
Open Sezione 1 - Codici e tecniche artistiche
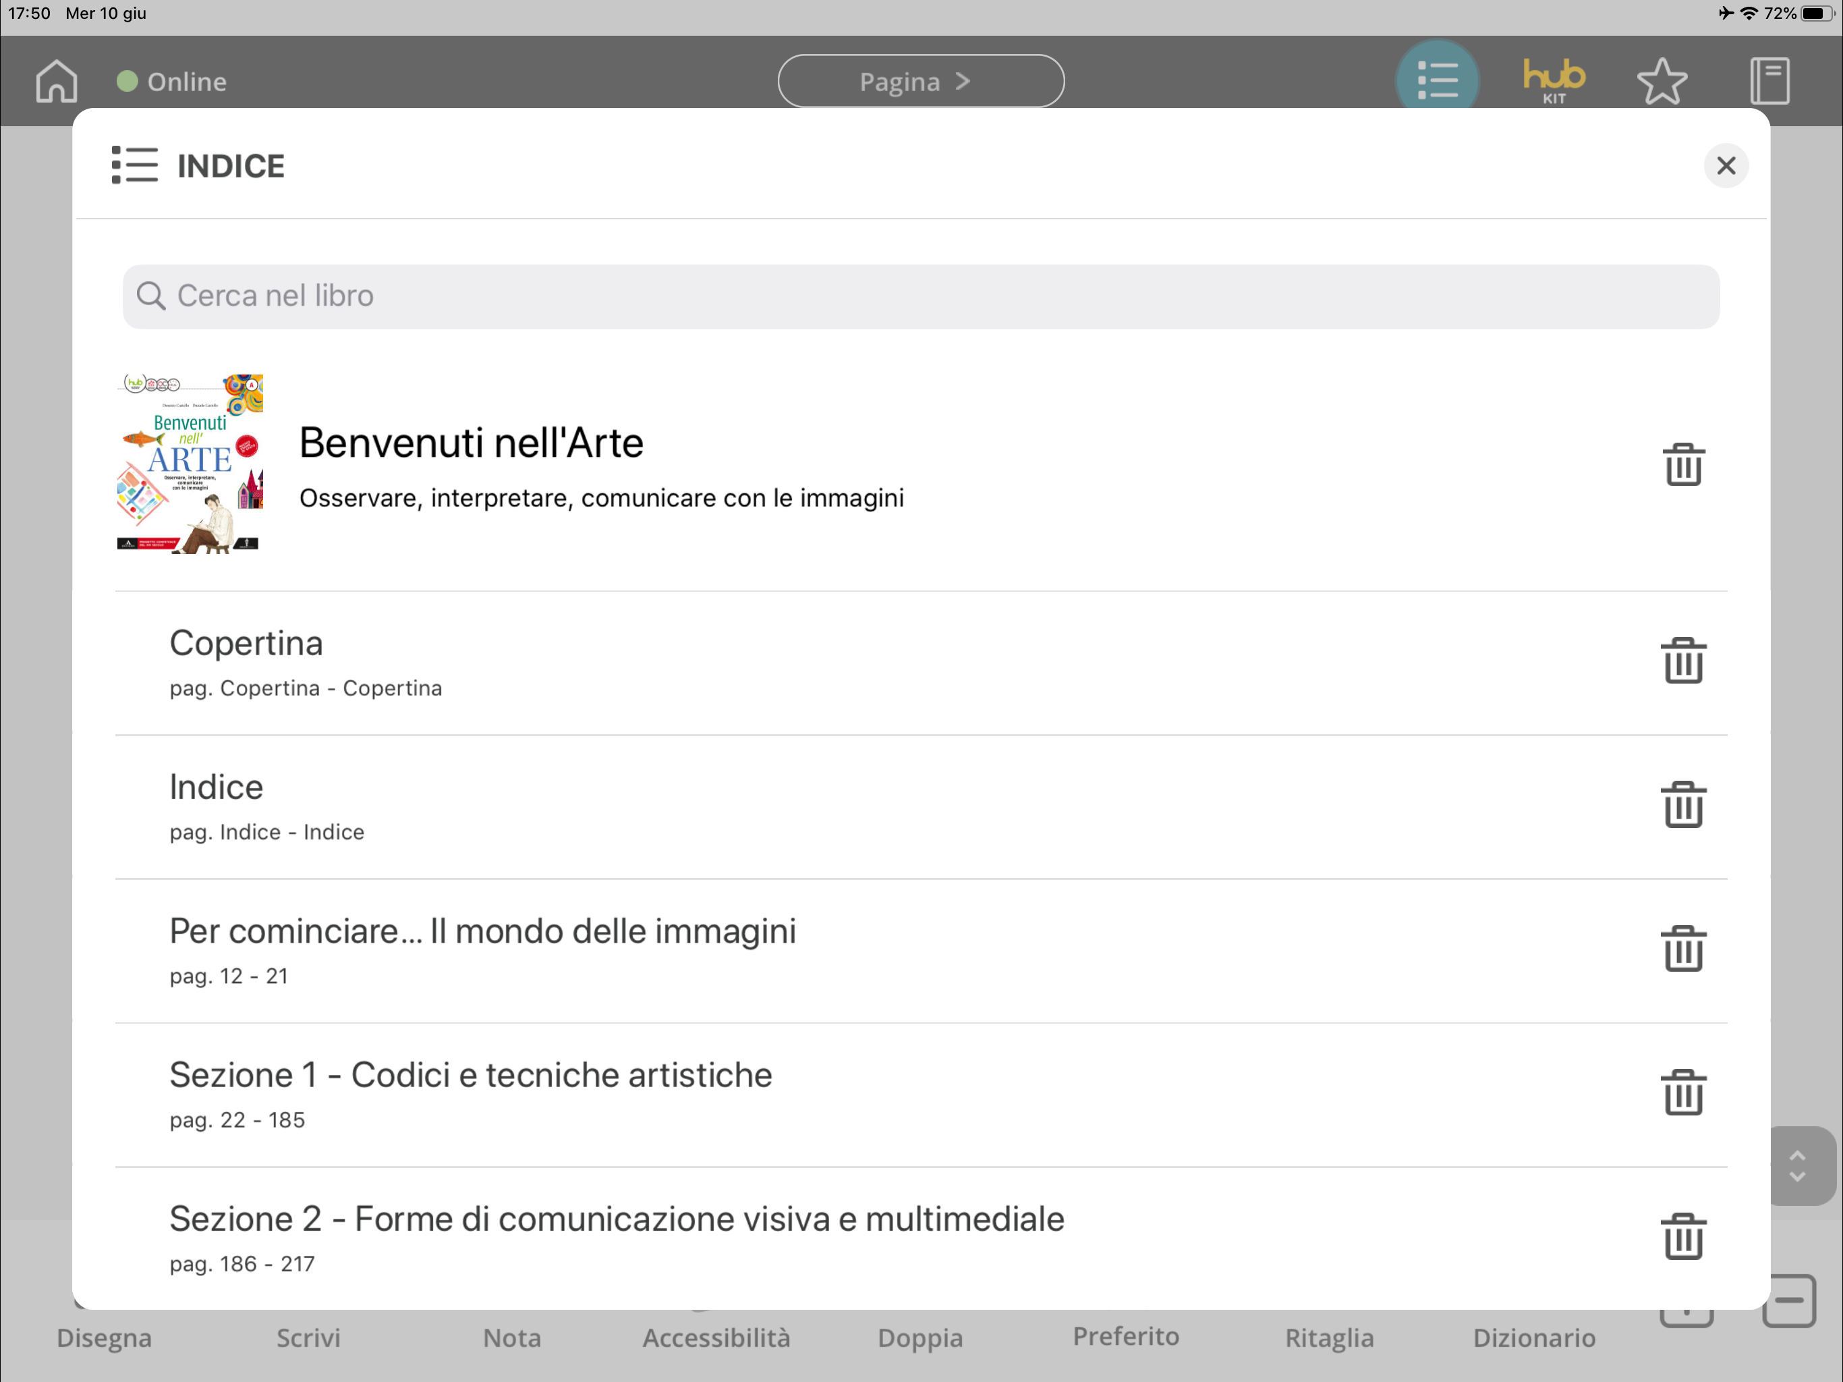point(471,1075)
